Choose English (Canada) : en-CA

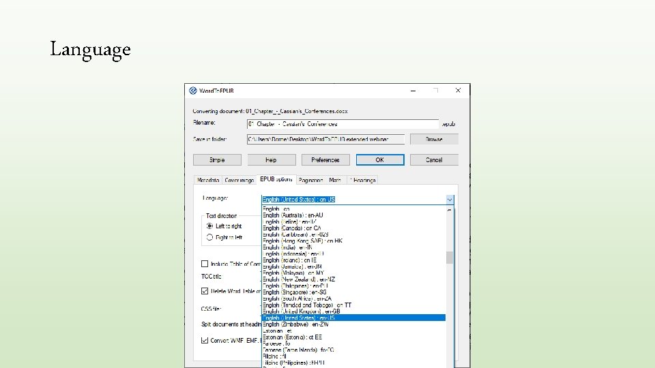[353, 228]
